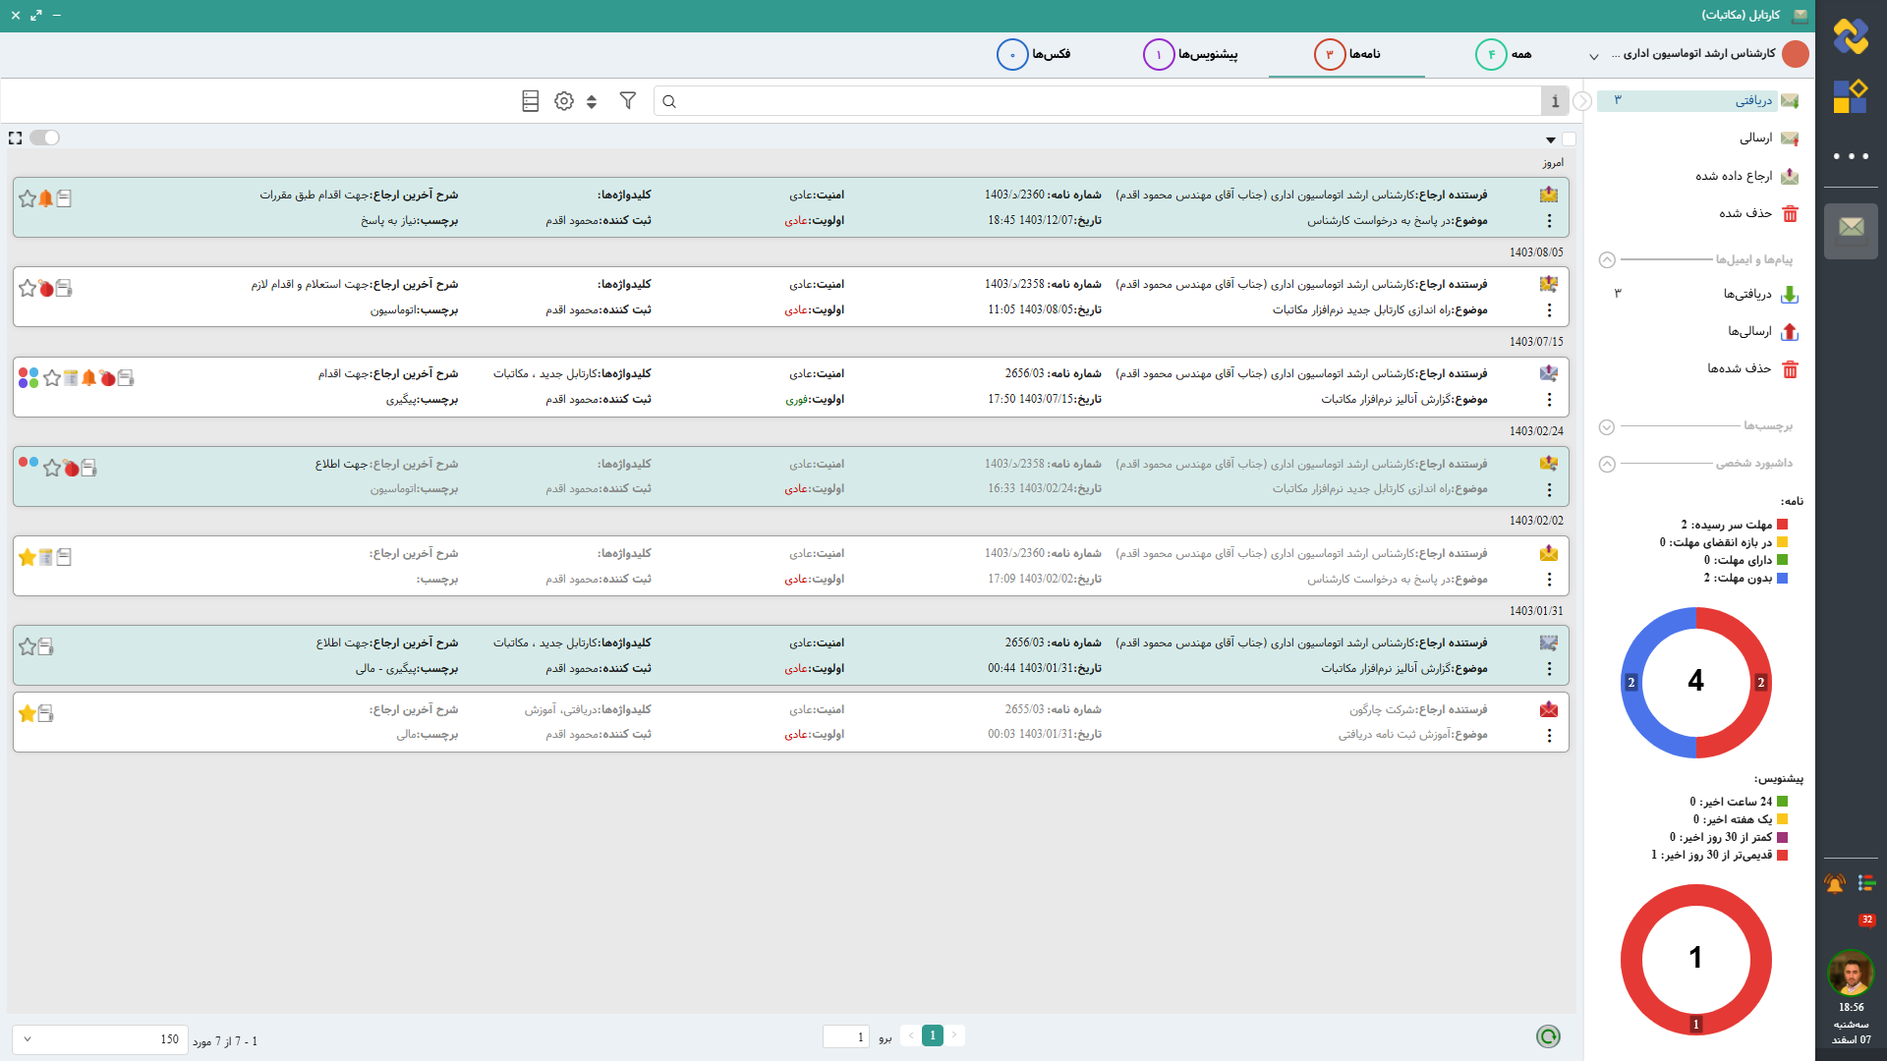Click the filter funnel icon in the toolbar
Screen dimensions: 1887x1061
[627, 100]
